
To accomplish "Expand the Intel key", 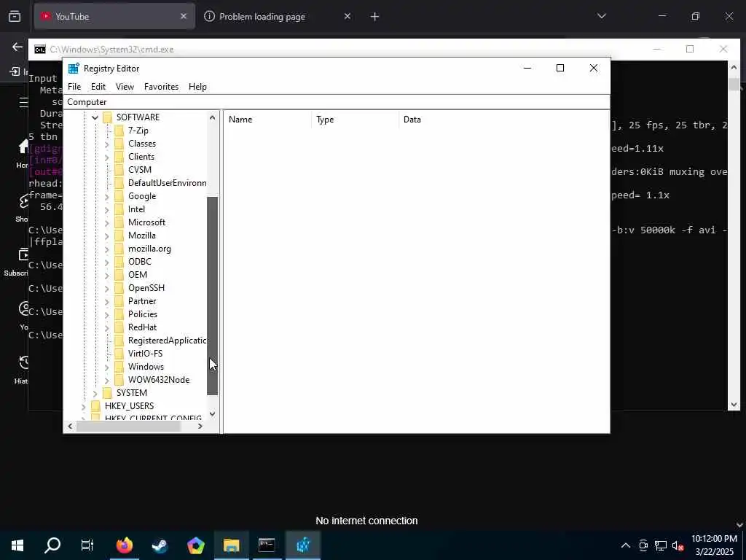I will [x=106, y=209].
